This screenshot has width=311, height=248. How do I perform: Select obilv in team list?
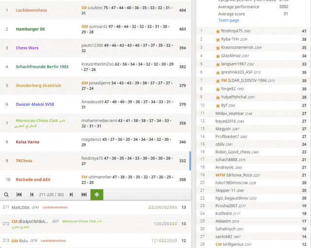pyautogui.click(x=220, y=144)
